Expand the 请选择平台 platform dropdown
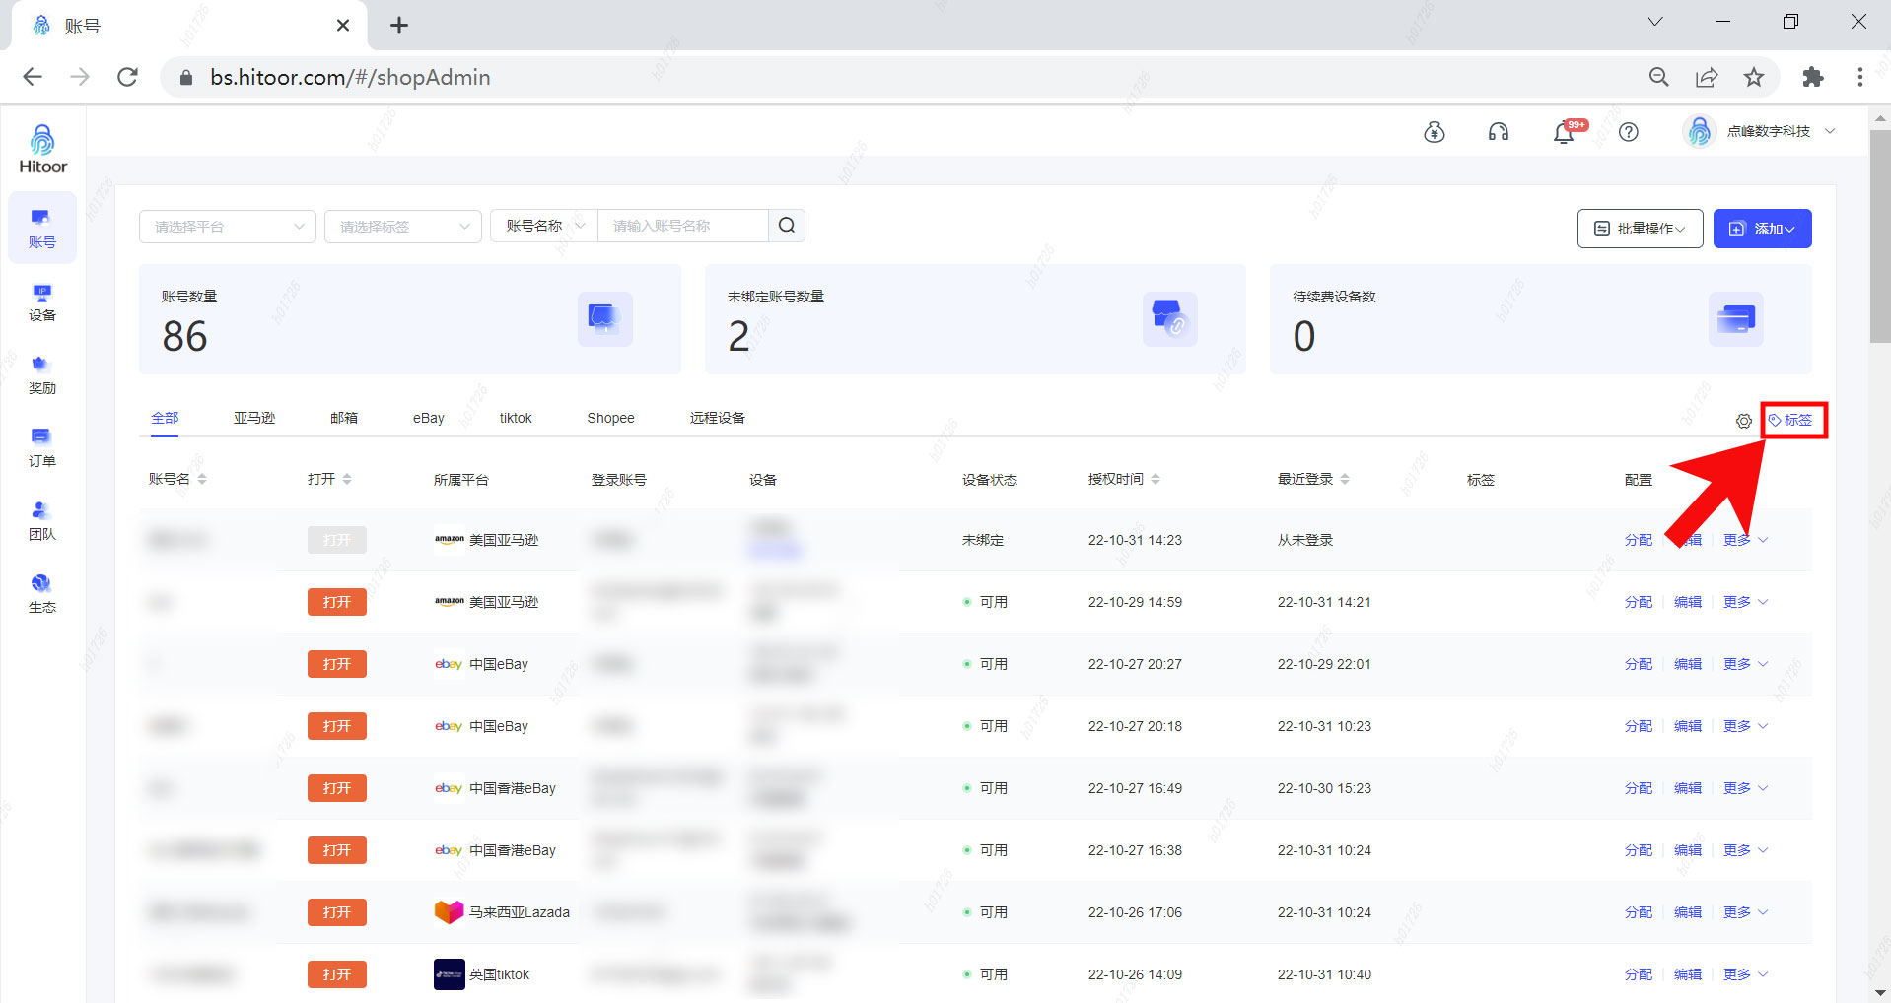Image resolution: width=1891 pixels, height=1003 pixels. [x=227, y=227]
